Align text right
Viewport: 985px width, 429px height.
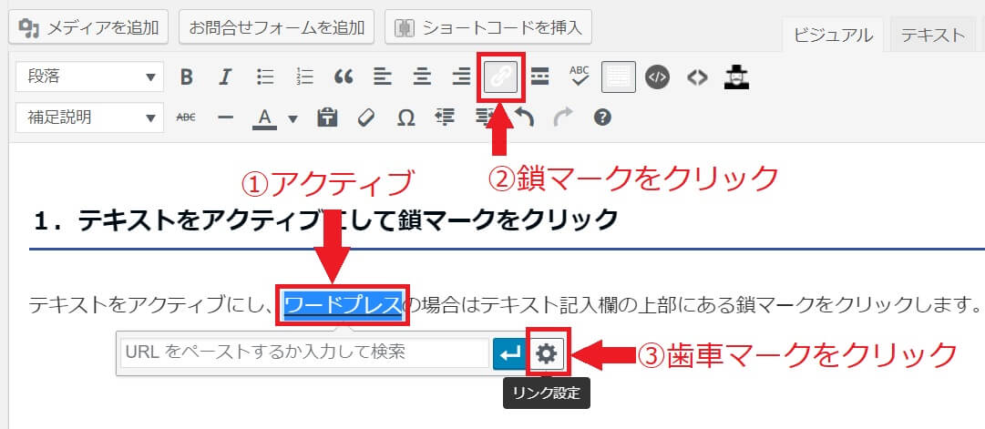click(x=461, y=77)
